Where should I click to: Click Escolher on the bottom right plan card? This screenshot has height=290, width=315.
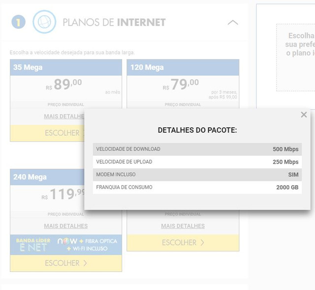(x=183, y=243)
